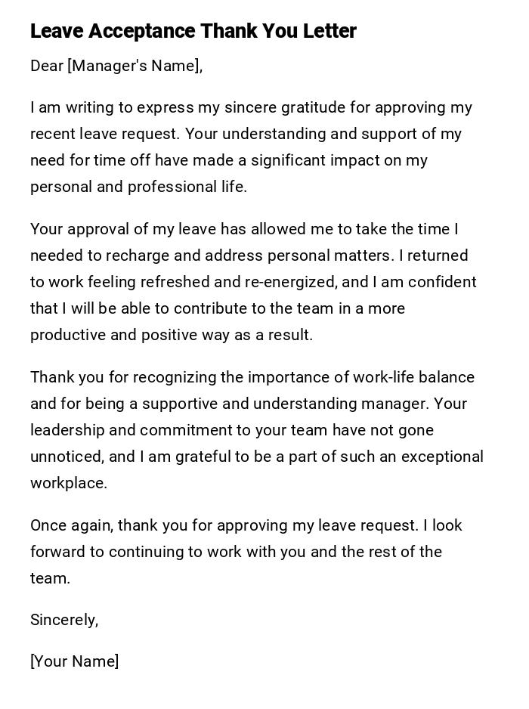Screen dimensions: 529x709
Task: Click the word 'Dear' in the salutation
Action: point(47,66)
